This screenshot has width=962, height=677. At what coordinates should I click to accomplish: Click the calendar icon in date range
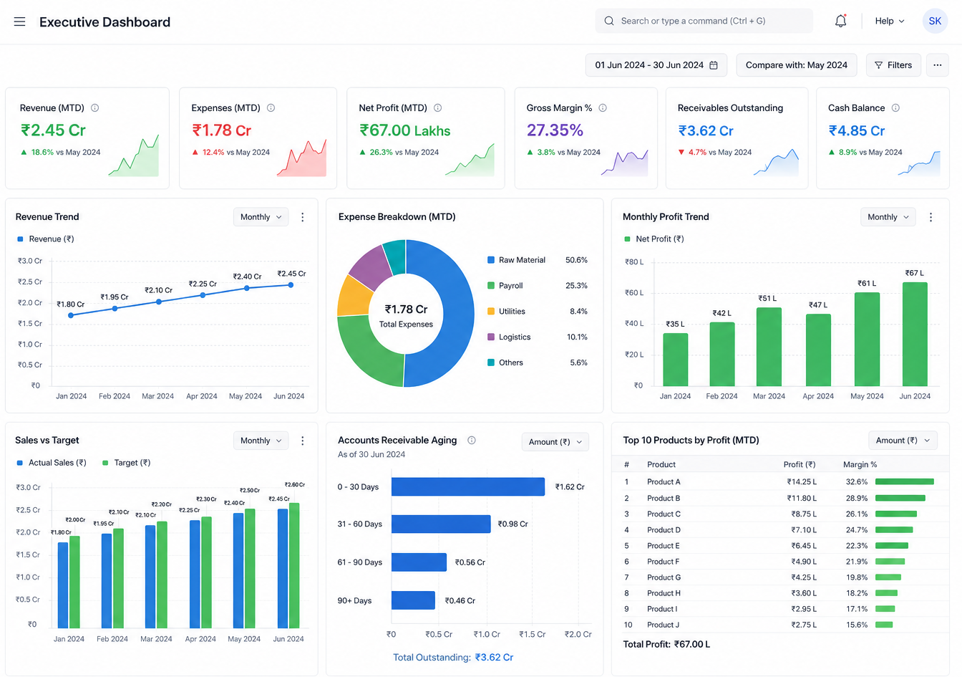click(x=714, y=65)
